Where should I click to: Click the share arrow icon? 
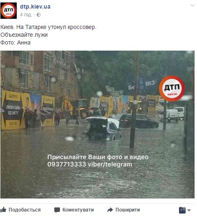110,210
